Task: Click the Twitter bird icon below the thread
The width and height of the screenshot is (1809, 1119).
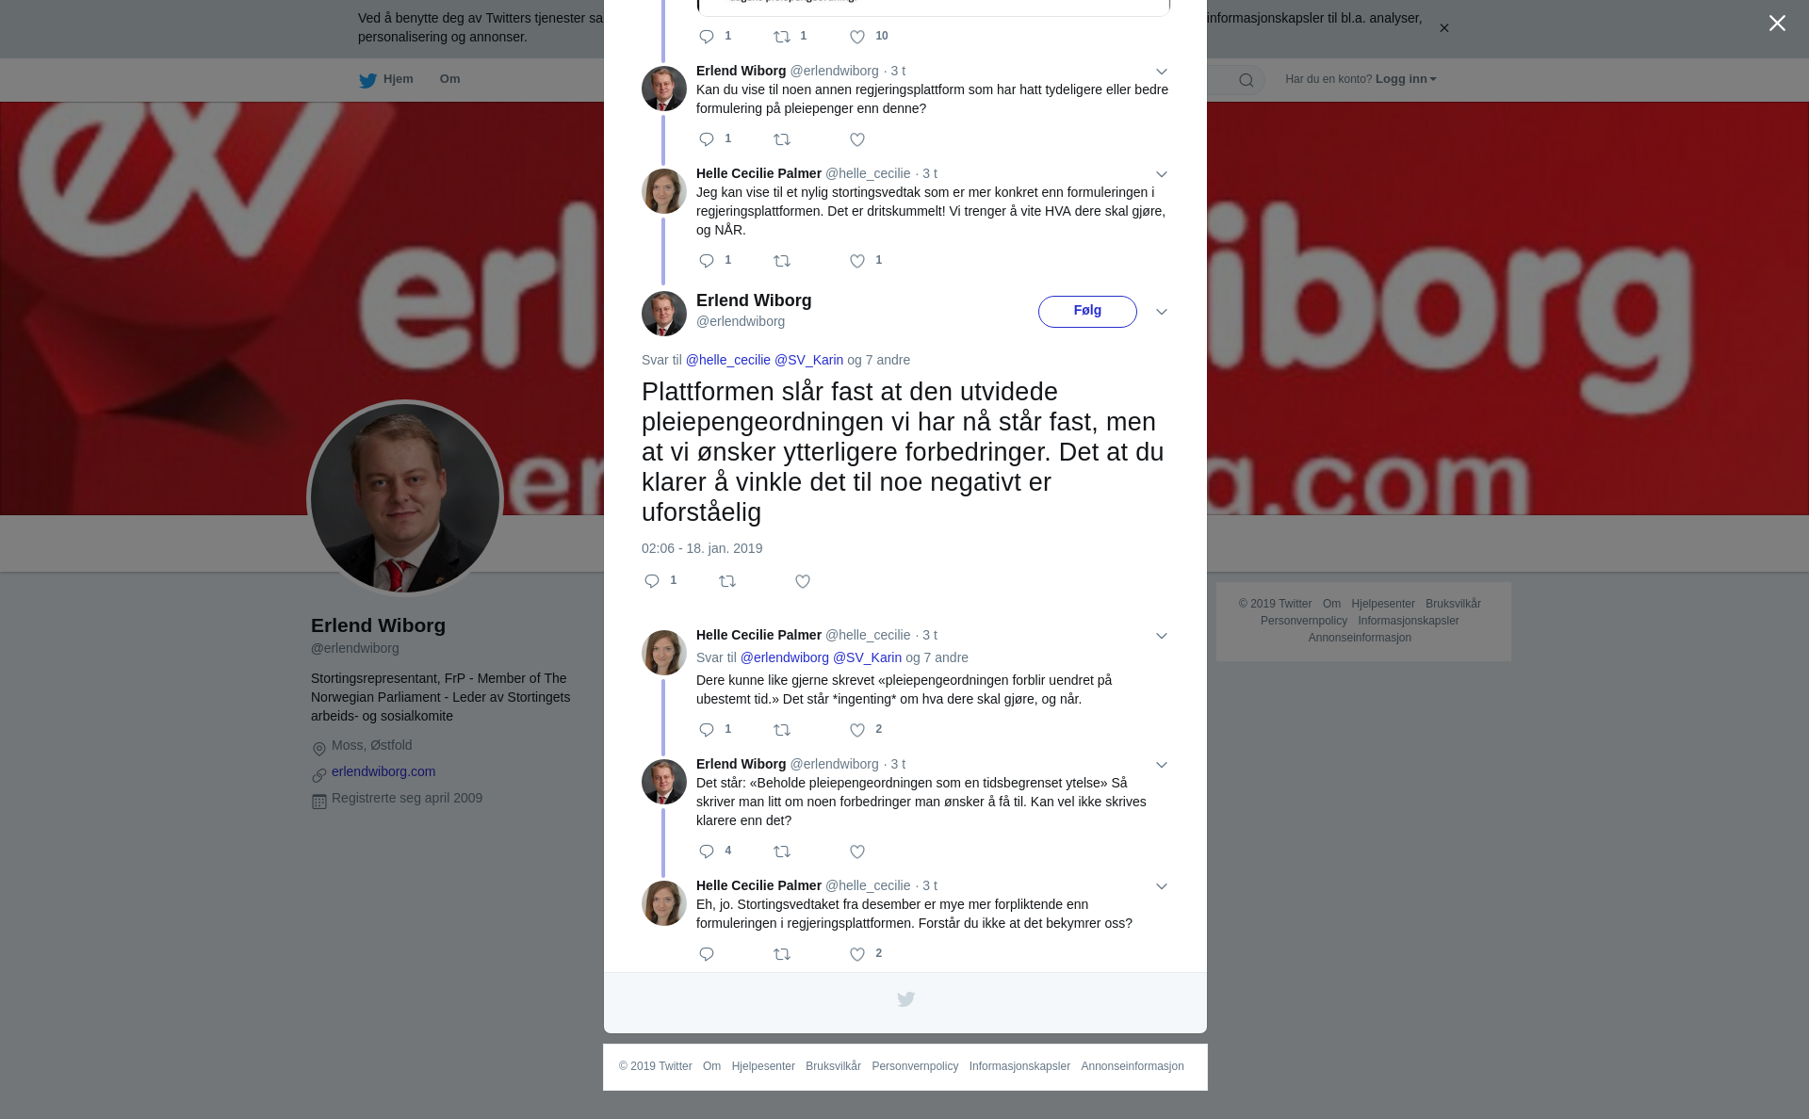Action: 905,999
